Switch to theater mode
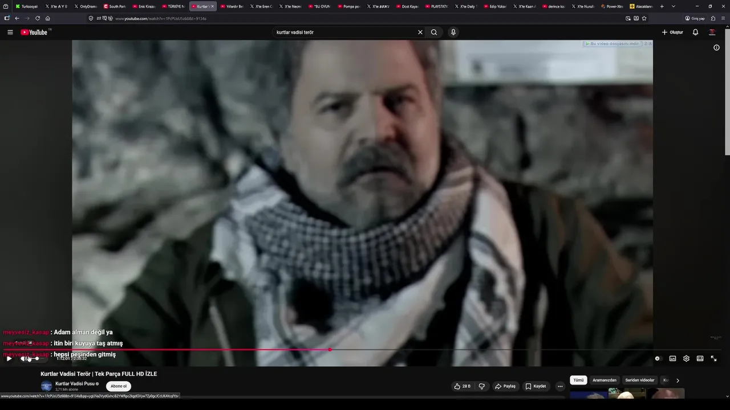 [x=700, y=359]
